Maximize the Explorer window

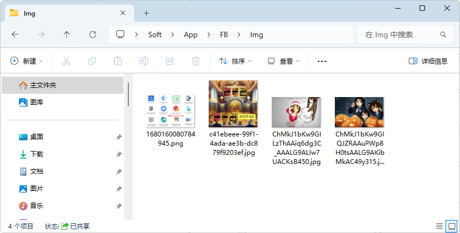pyautogui.click(x=422, y=8)
